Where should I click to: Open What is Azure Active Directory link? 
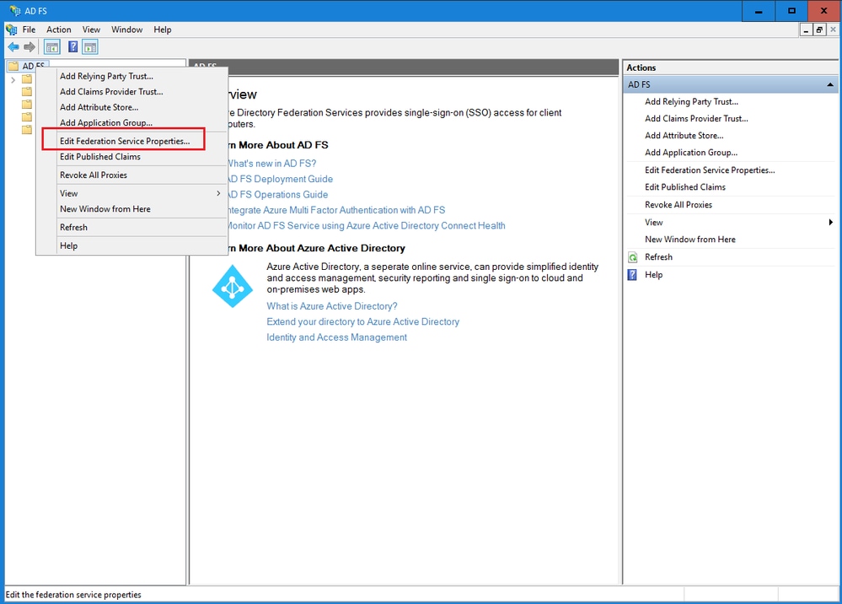tap(332, 306)
